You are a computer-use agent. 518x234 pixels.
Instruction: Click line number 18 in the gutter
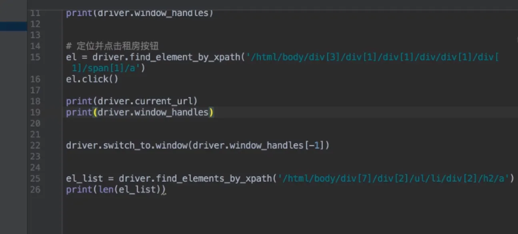pyautogui.click(x=35, y=101)
